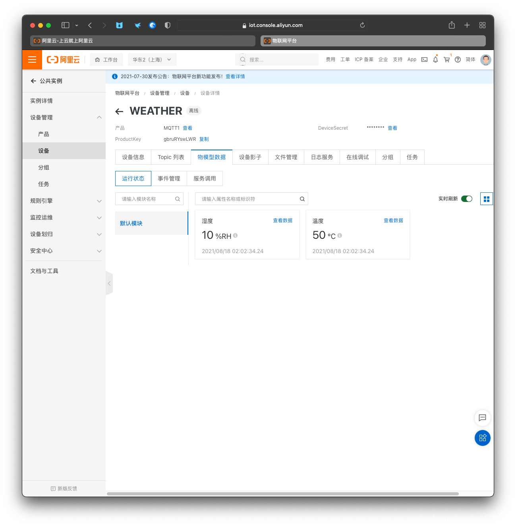The width and height of the screenshot is (516, 526).
Task: Reload page in Safari address bar
Action: click(x=362, y=25)
